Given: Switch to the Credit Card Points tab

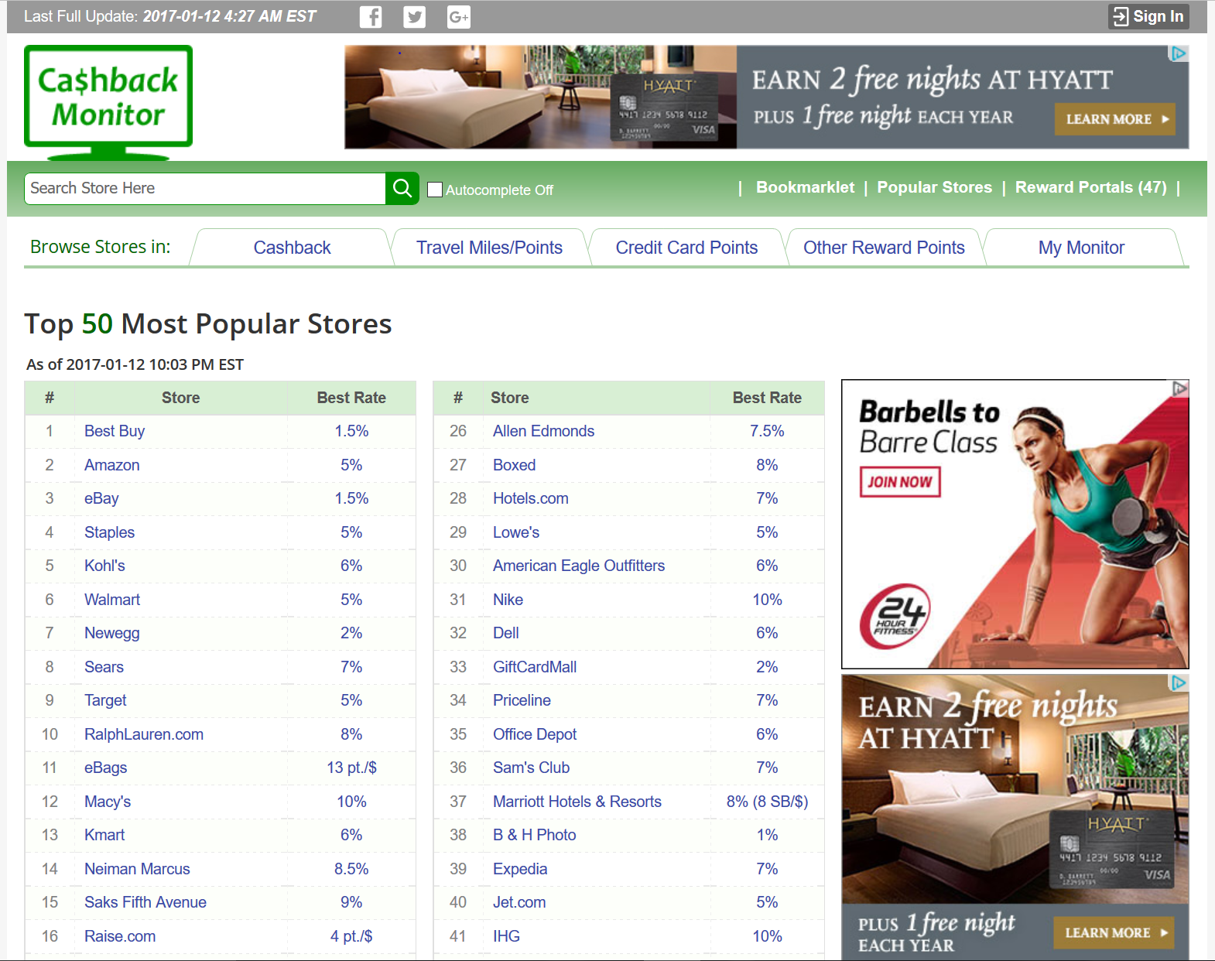Looking at the screenshot, I should (x=686, y=248).
